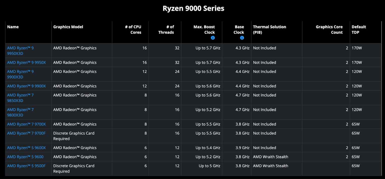Open the AMD Ryzen 7 9700F product link
The image size is (385, 179).
click(26, 133)
